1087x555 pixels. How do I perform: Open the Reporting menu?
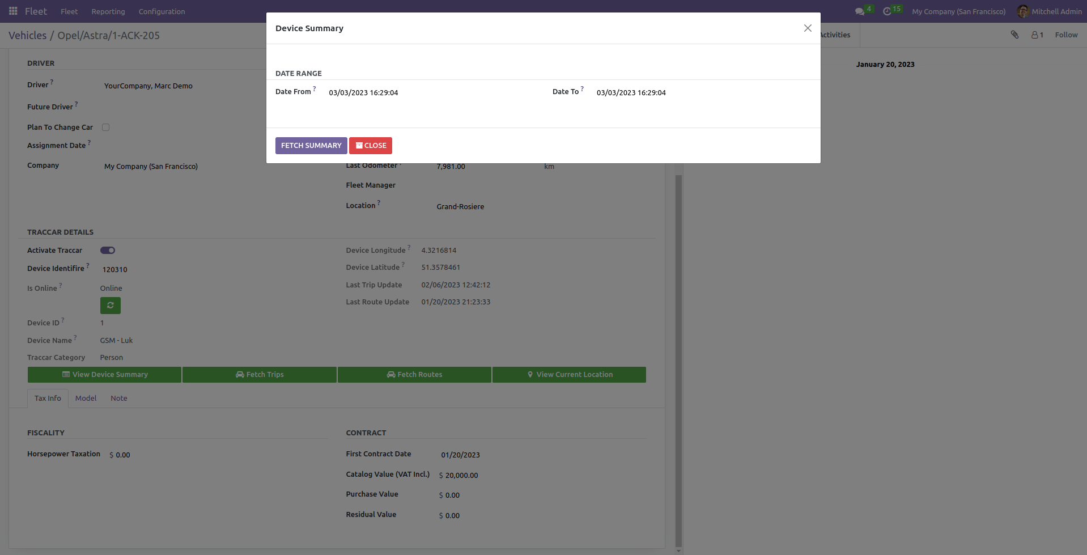pos(108,11)
